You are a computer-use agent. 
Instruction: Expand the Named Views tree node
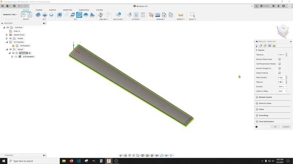point(7,35)
